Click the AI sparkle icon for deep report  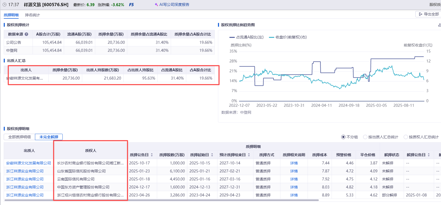[156, 5]
